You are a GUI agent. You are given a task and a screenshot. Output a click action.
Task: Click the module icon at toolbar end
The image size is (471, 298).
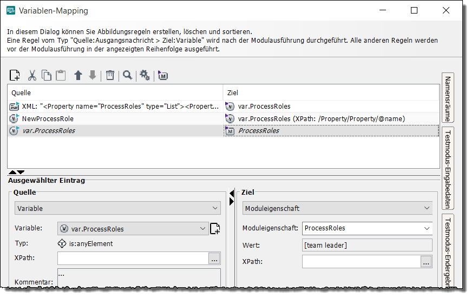point(163,76)
